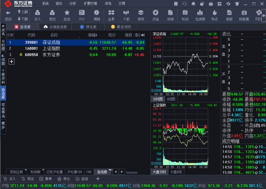Click the 返回 back arrow icon
Viewport: 266px width, 189px height.
point(8,13)
